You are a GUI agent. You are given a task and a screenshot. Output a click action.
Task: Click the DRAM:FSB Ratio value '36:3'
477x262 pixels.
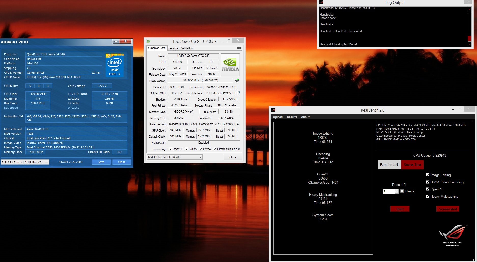pyautogui.click(x=119, y=152)
